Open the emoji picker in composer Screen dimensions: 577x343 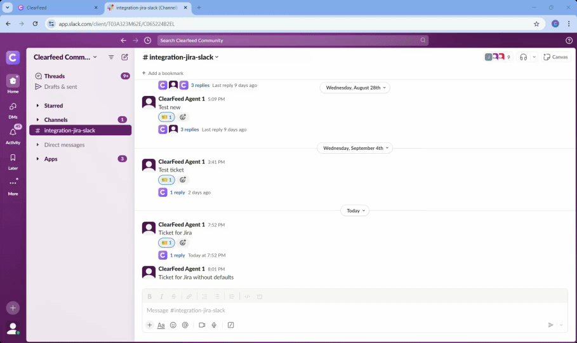(173, 325)
